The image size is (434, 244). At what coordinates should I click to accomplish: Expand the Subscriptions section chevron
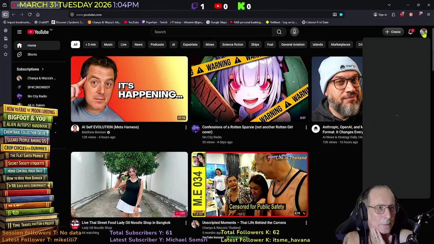[43, 69]
